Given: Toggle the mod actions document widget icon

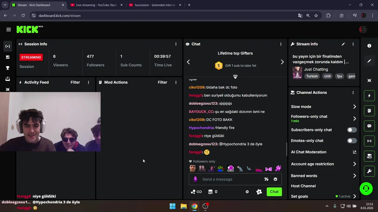Looking at the screenshot, I should (369, 111).
